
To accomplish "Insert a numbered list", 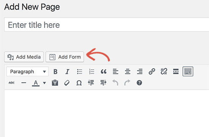I will [x=92, y=72].
